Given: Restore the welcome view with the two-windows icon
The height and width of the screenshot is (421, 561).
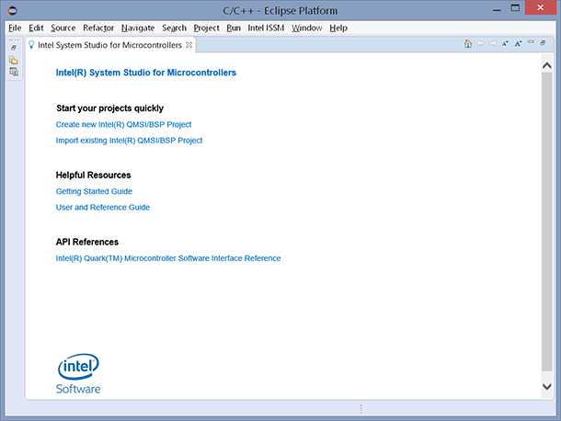Looking at the screenshot, I should point(544,43).
